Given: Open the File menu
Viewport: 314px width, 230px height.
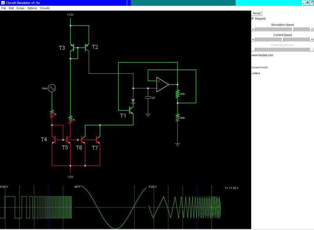Looking at the screenshot, I should coord(4,8).
